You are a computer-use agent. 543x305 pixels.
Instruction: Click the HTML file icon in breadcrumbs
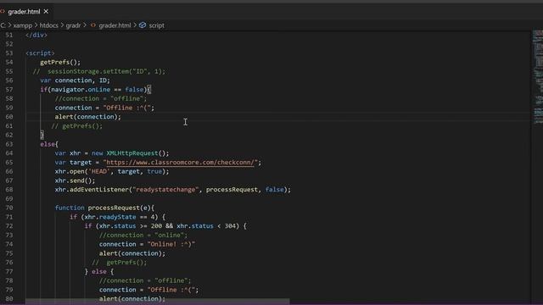coord(92,25)
